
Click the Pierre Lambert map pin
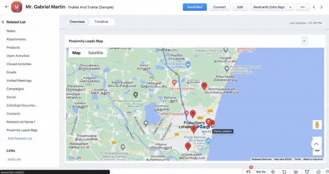212,123
